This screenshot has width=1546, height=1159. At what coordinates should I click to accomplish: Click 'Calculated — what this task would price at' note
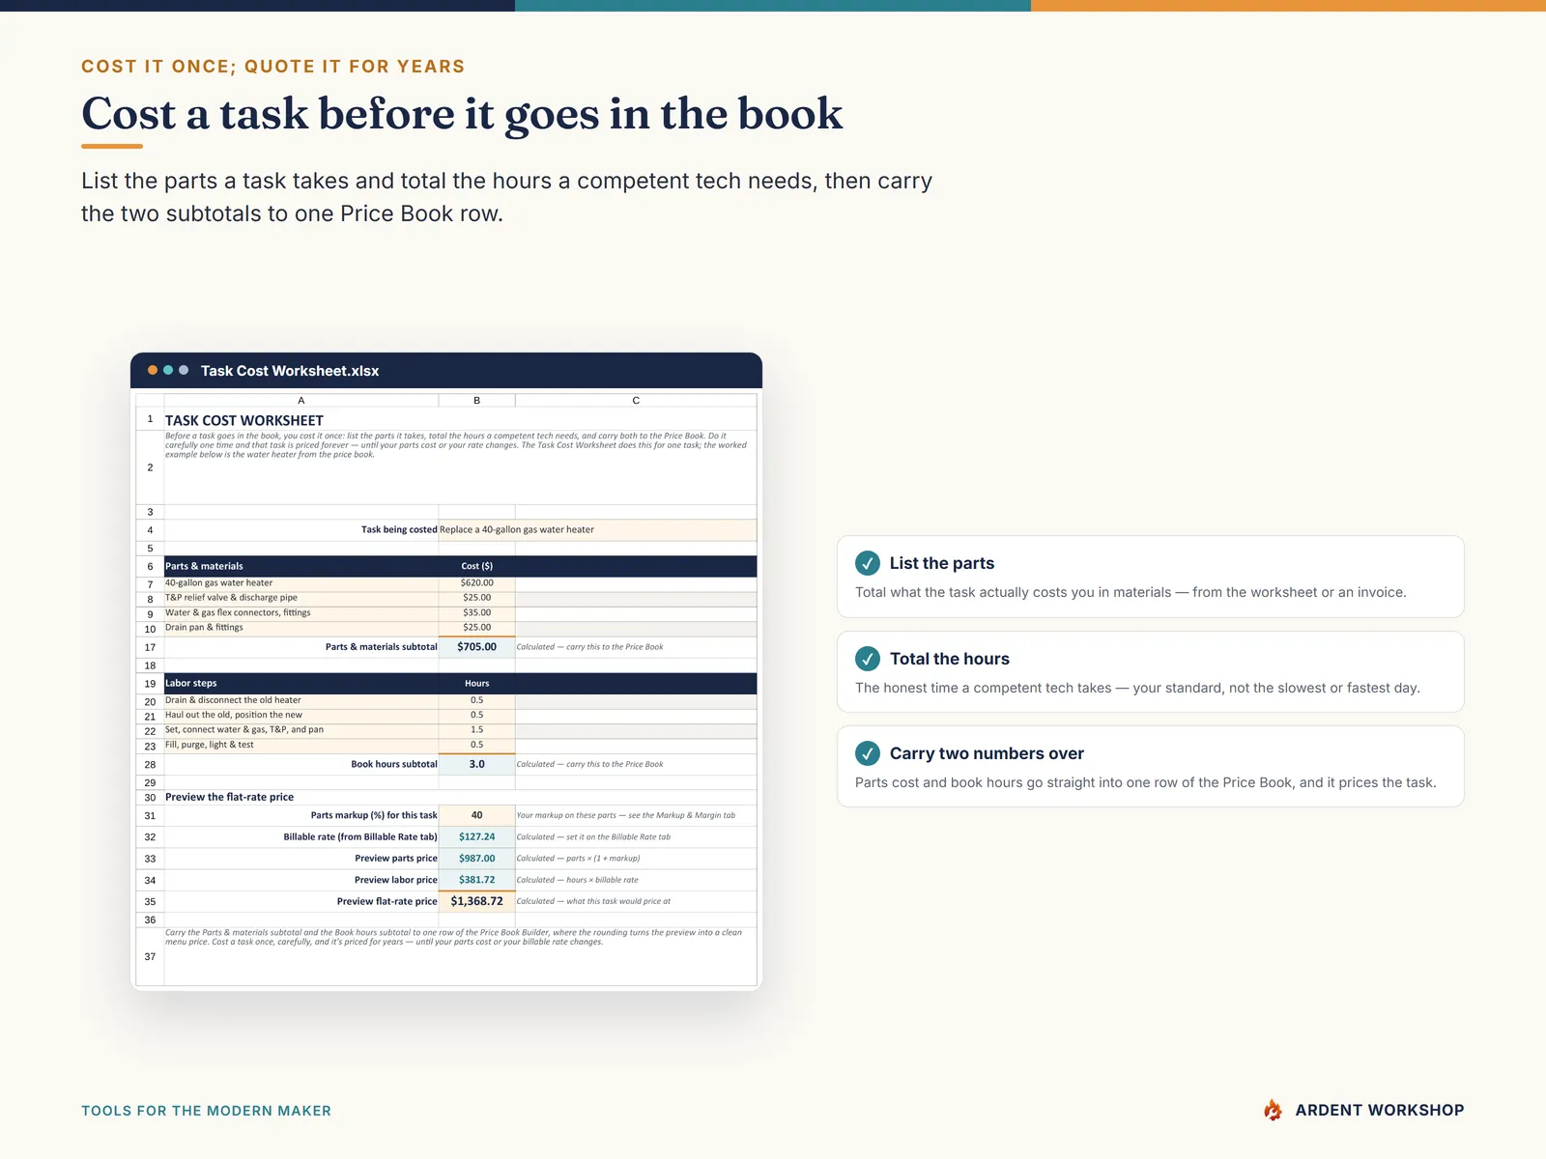(x=593, y=901)
